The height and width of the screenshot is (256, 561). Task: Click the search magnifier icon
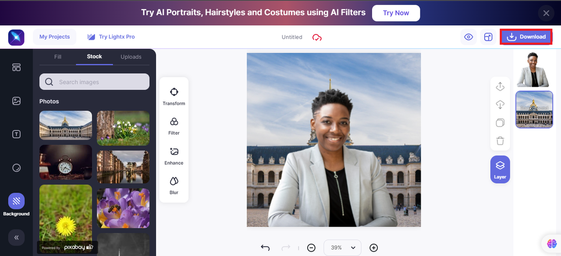click(x=49, y=82)
